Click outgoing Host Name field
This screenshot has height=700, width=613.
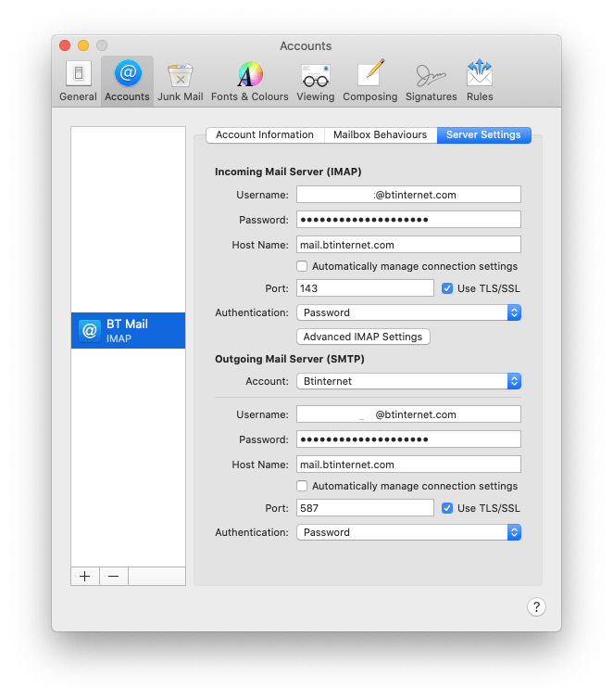coord(408,465)
